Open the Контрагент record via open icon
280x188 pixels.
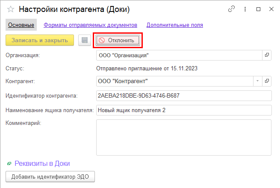267,81
